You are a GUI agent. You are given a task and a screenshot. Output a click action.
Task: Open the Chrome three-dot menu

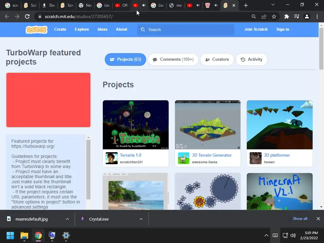(317, 16)
